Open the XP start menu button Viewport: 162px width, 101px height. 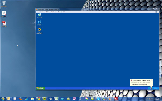40,88
